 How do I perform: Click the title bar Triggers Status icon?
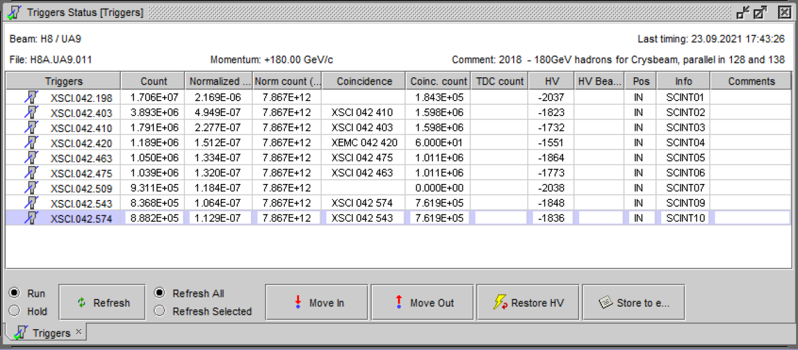(x=14, y=12)
